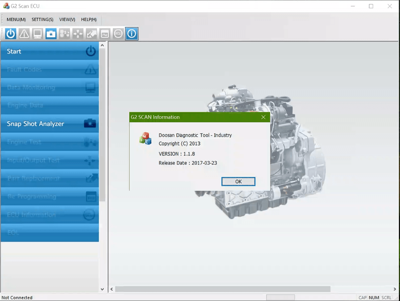
Task: Open the VIEW(V) menu
Action: [x=67, y=20]
